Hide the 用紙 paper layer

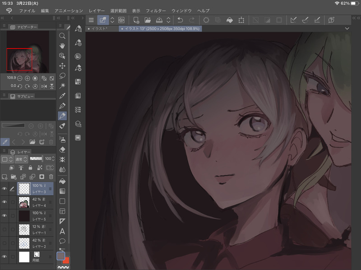click(4, 256)
